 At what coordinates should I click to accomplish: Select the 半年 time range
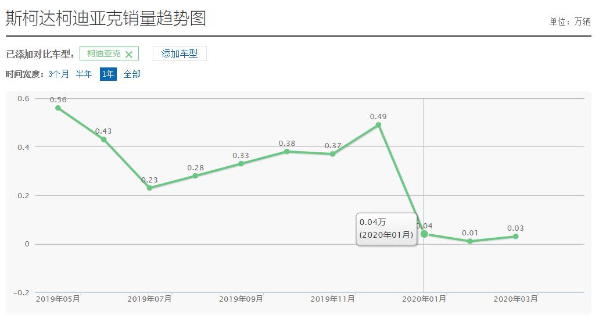point(84,74)
